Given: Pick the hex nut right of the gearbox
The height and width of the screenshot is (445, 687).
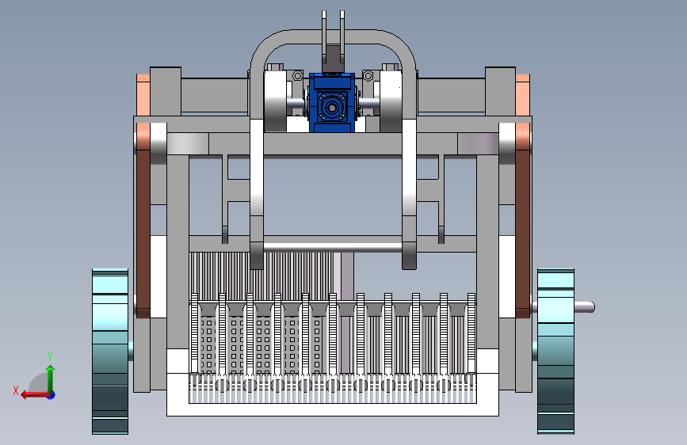Looking at the screenshot, I should pyautogui.click(x=368, y=76).
